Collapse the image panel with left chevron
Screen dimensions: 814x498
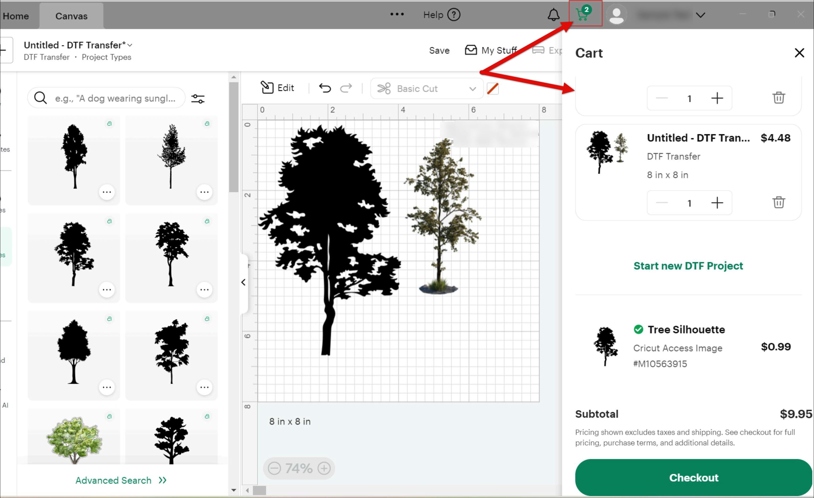[x=243, y=283]
